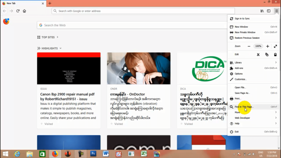Toggle the sidebar toolbar icon
Screen dimensions: 281x158
(269, 11)
